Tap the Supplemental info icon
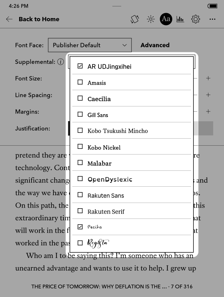Viewport: 224px width, 297px height. [x=61, y=62]
